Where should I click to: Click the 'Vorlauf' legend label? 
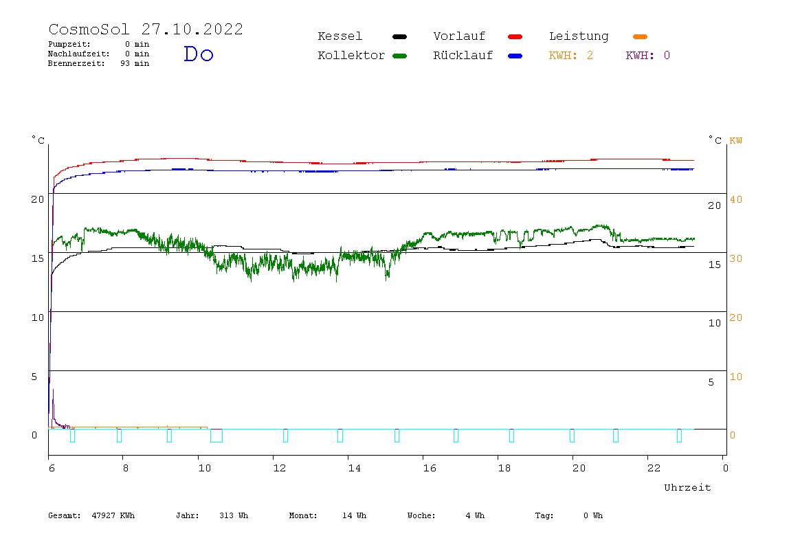pyautogui.click(x=459, y=36)
